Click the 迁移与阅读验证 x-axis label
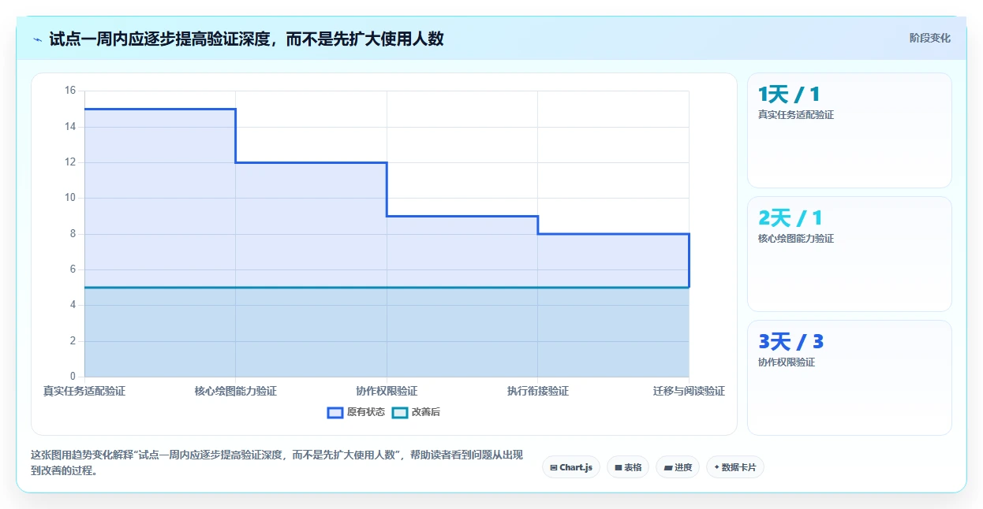This screenshot has width=983, height=509. (689, 391)
